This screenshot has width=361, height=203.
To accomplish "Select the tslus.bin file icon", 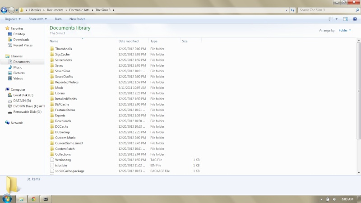I will click(x=52, y=165).
